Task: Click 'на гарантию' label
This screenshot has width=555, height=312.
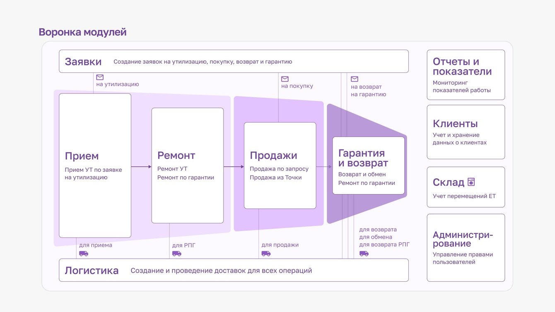Action: click(x=368, y=94)
